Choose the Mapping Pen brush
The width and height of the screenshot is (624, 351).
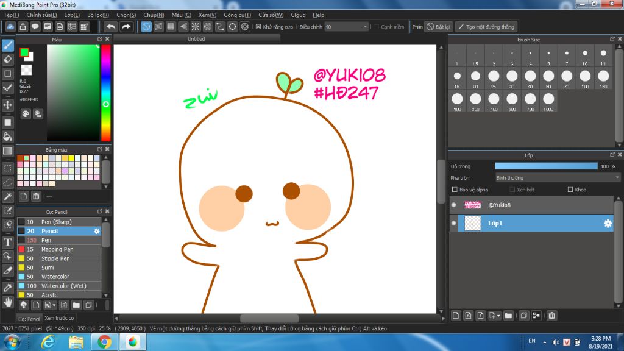59,249
